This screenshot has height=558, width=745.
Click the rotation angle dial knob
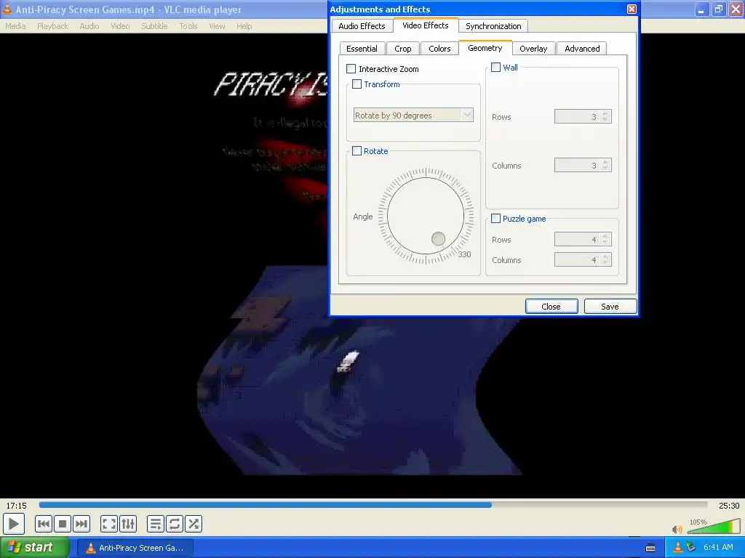point(438,238)
